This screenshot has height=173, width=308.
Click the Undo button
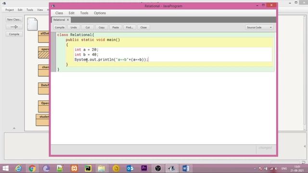pyautogui.click(x=74, y=27)
